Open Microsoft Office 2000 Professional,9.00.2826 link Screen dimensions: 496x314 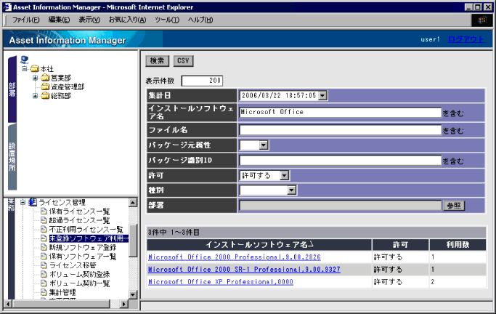pos(235,257)
